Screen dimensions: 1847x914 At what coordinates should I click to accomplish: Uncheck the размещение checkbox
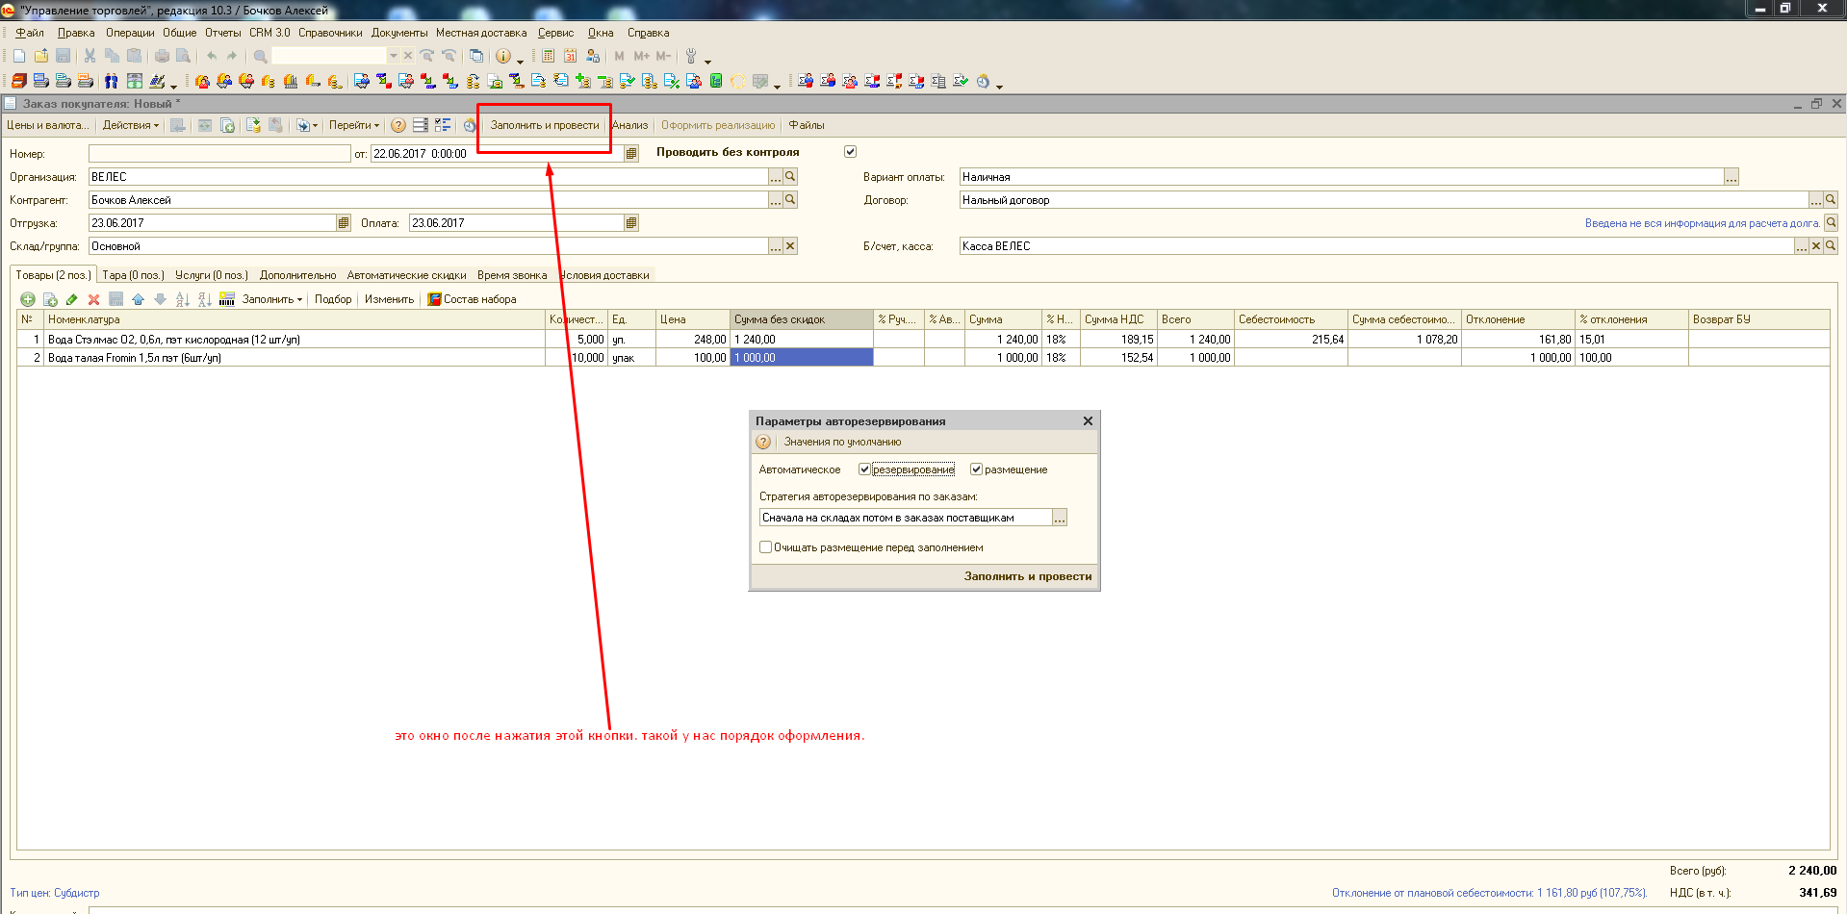[x=976, y=470]
